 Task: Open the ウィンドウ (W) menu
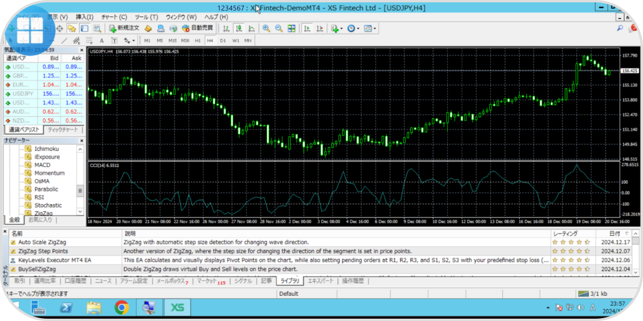[181, 17]
